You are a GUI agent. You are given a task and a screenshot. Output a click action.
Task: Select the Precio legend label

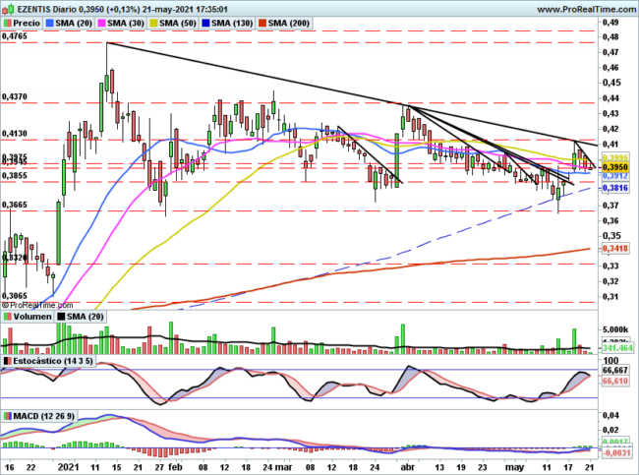[27, 24]
